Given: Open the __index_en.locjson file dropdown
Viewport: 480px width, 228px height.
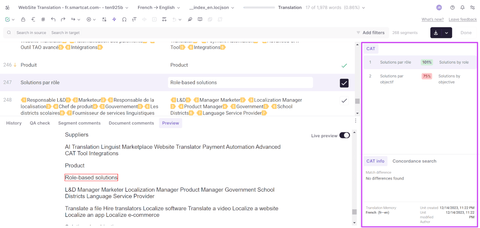Looking at the screenshot, I should [212, 8].
